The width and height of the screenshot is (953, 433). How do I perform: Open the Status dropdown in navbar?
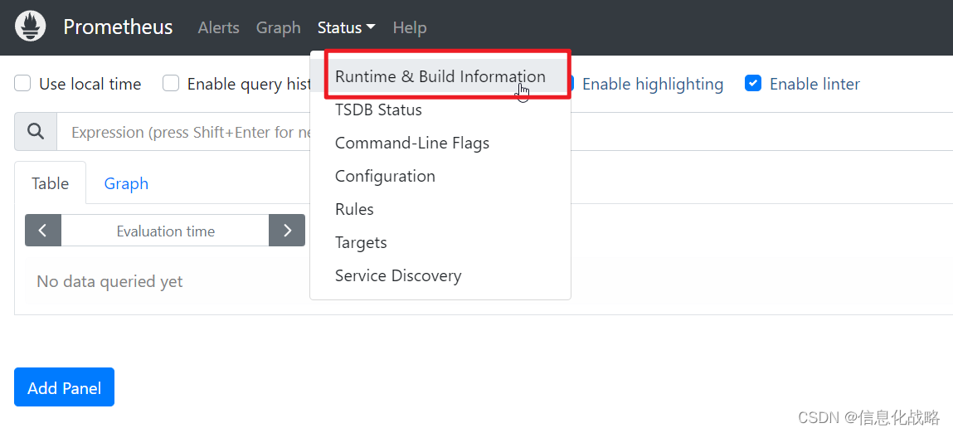coord(347,27)
